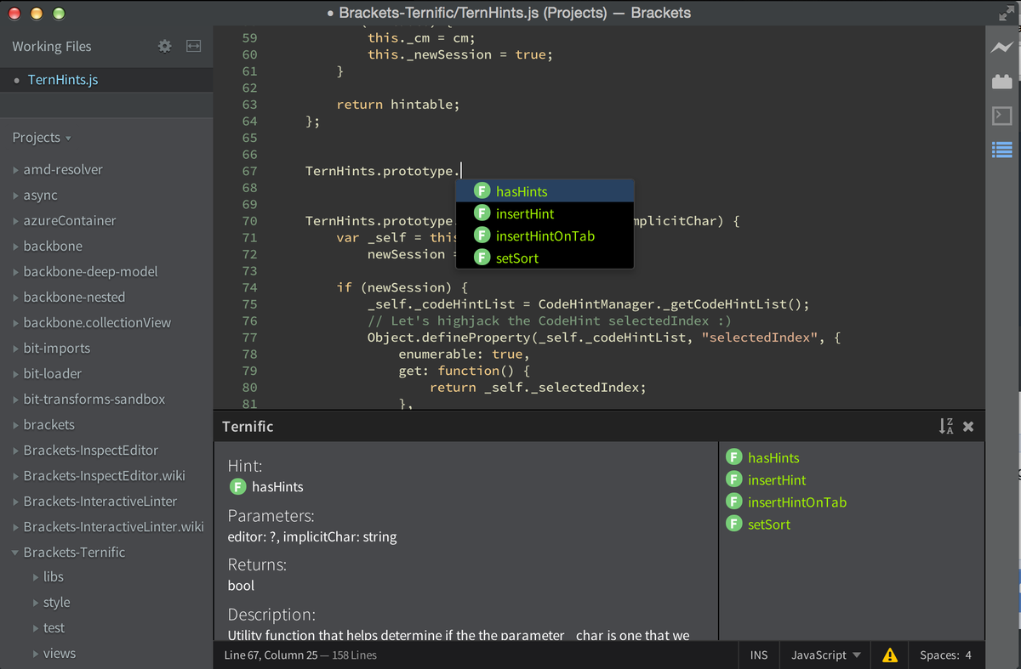Click line number 63 in the gutter
Viewport: 1021px width, 669px height.
click(249, 105)
